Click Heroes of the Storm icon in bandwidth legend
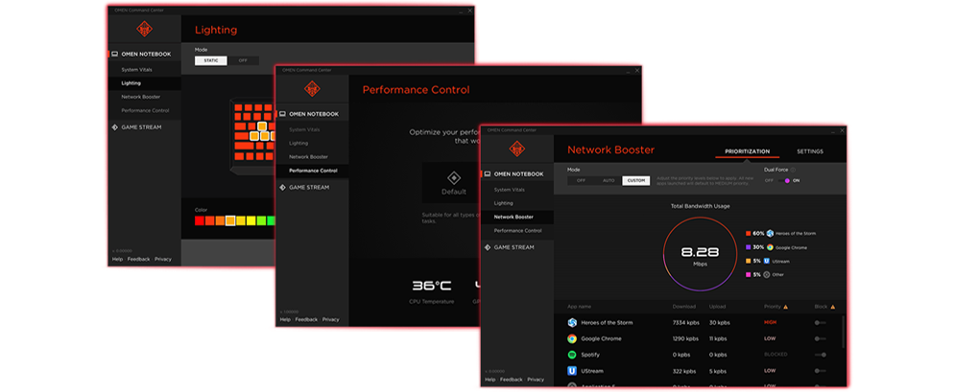This screenshot has width=955, height=392. (x=770, y=233)
